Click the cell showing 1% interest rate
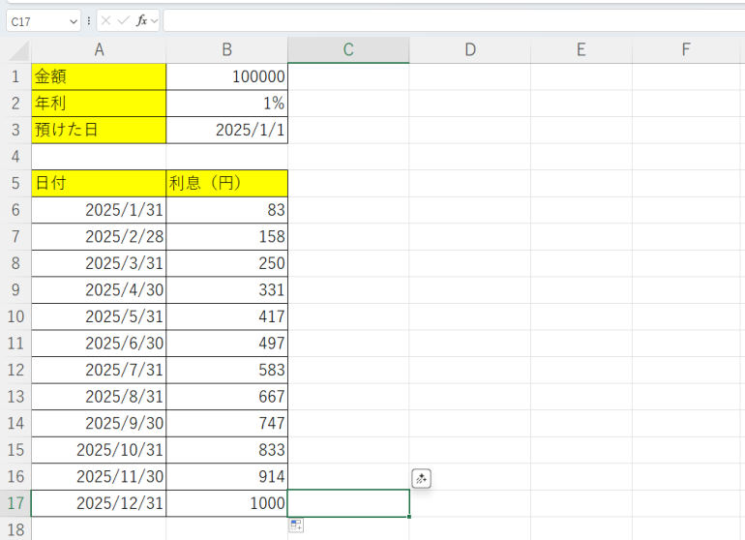This screenshot has width=745, height=540. click(x=226, y=103)
